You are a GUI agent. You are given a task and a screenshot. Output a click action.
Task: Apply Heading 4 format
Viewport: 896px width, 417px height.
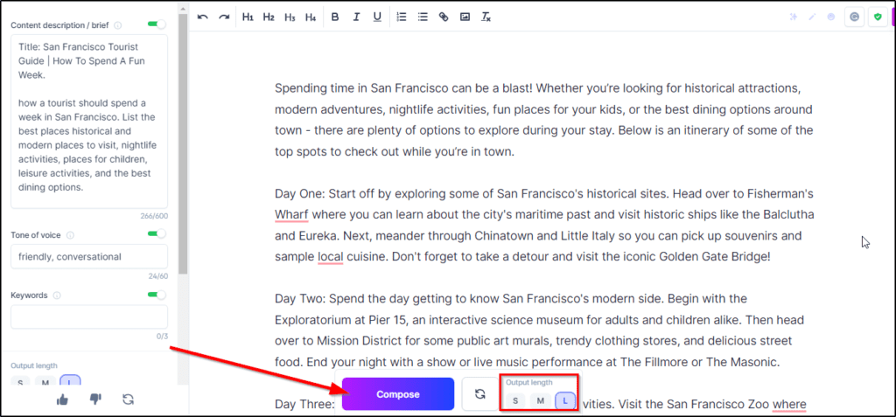(311, 17)
